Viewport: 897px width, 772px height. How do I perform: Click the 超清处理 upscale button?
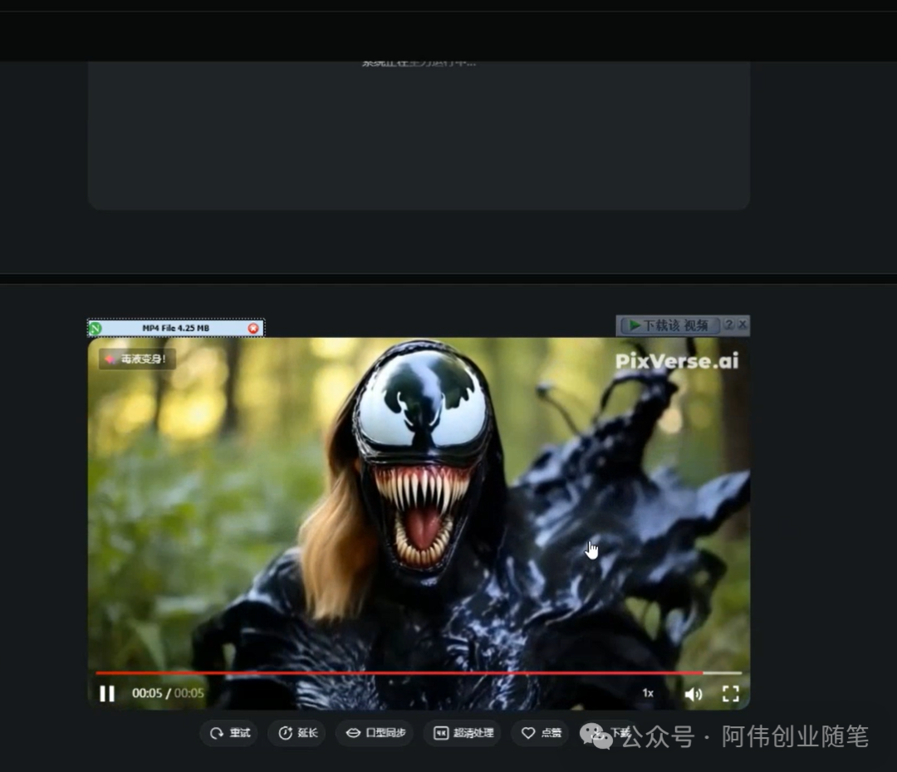(x=463, y=733)
